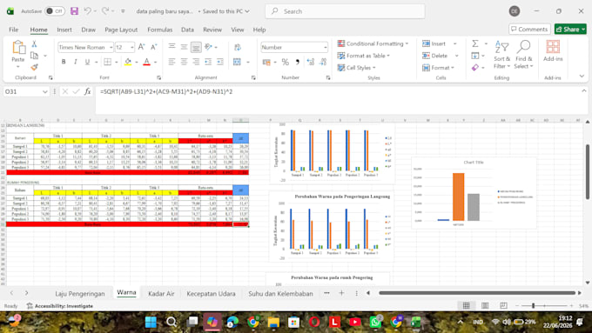Open the font name Times New Roman dropdown

pos(111,47)
